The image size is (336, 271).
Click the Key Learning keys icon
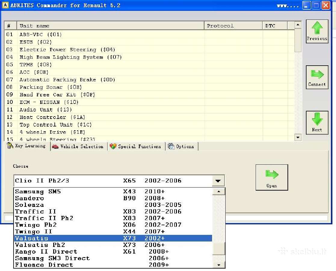(x=10, y=145)
